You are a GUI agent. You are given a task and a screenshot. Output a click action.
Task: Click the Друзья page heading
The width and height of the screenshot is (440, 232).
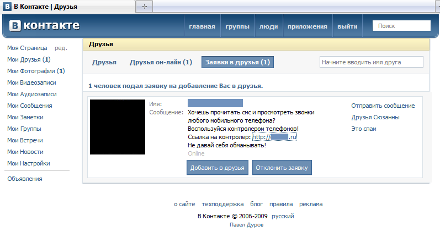coord(101,44)
